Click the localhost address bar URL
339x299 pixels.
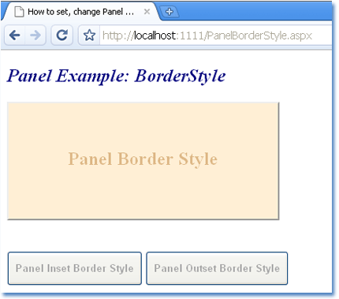[207, 36]
